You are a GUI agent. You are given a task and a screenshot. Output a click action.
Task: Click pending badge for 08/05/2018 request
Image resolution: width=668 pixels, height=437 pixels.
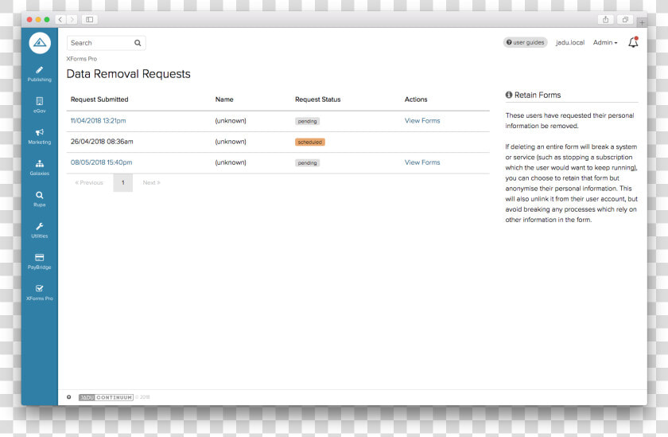coord(307,163)
